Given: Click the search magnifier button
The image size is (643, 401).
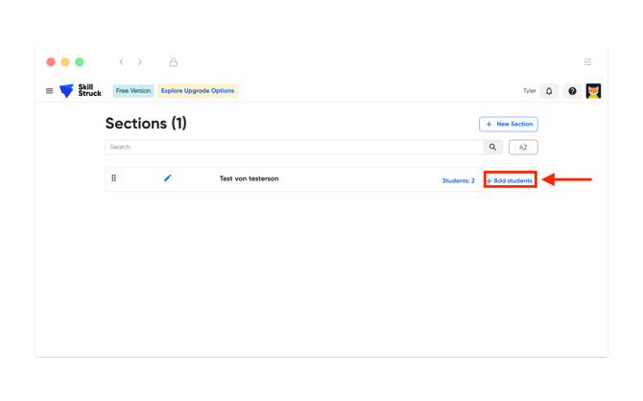Looking at the screenshot, I should [492, 148].
